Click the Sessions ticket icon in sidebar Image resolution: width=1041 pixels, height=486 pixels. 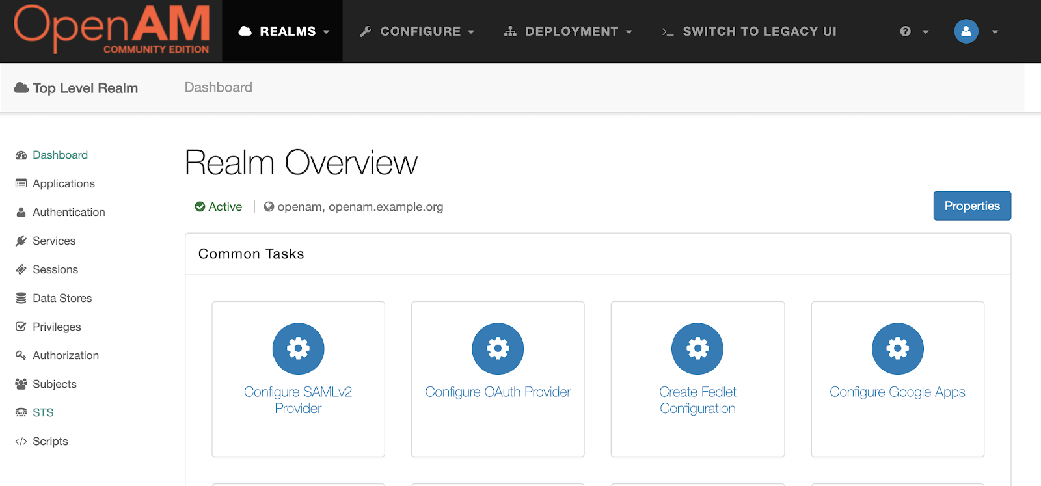pos(21,269)
